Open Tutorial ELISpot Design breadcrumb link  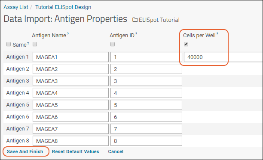[x=63, y=7]
